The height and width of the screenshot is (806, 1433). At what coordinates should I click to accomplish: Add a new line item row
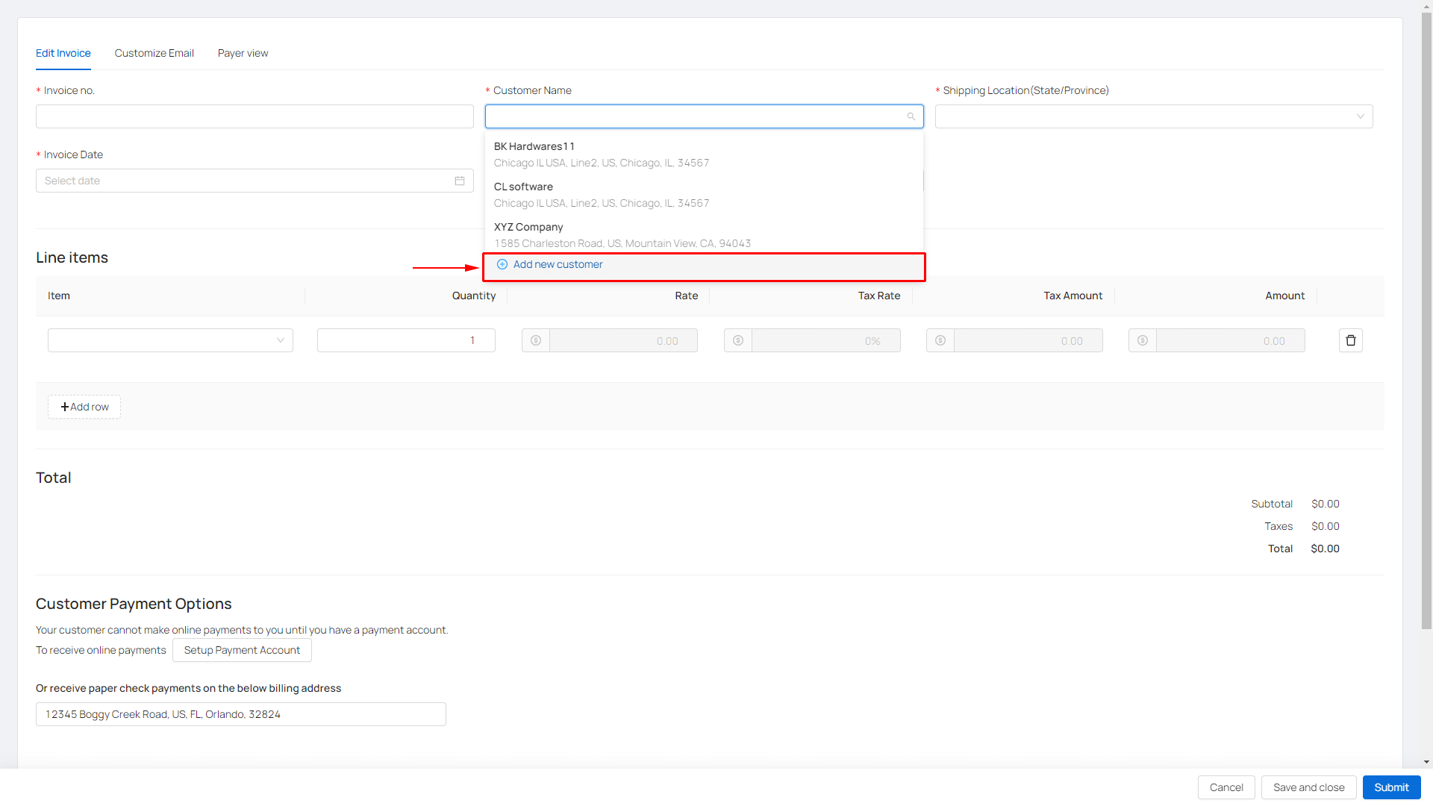(x=84, y=407)
